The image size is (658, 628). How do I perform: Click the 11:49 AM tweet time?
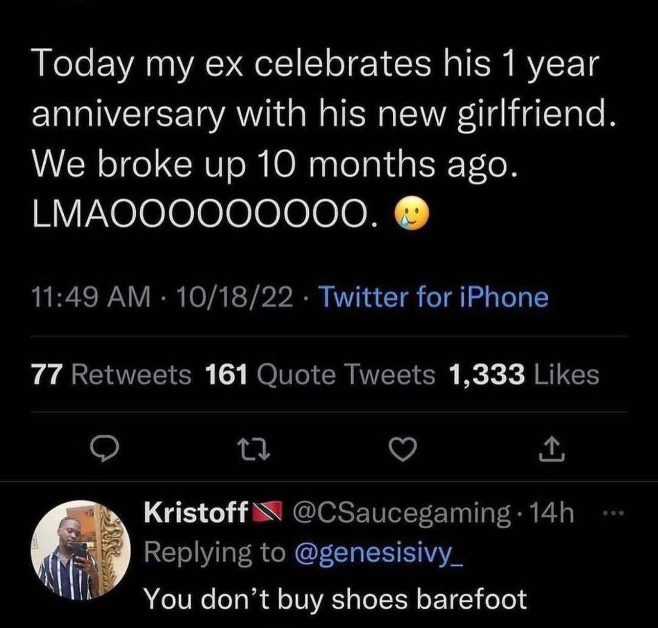click(x=91, y=297)
